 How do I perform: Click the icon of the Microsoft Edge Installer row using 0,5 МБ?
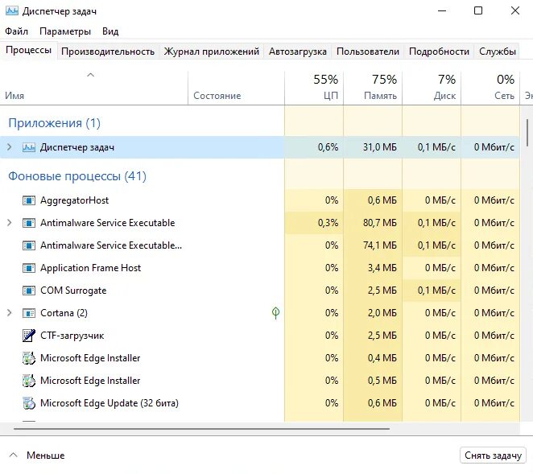point(29,381)
